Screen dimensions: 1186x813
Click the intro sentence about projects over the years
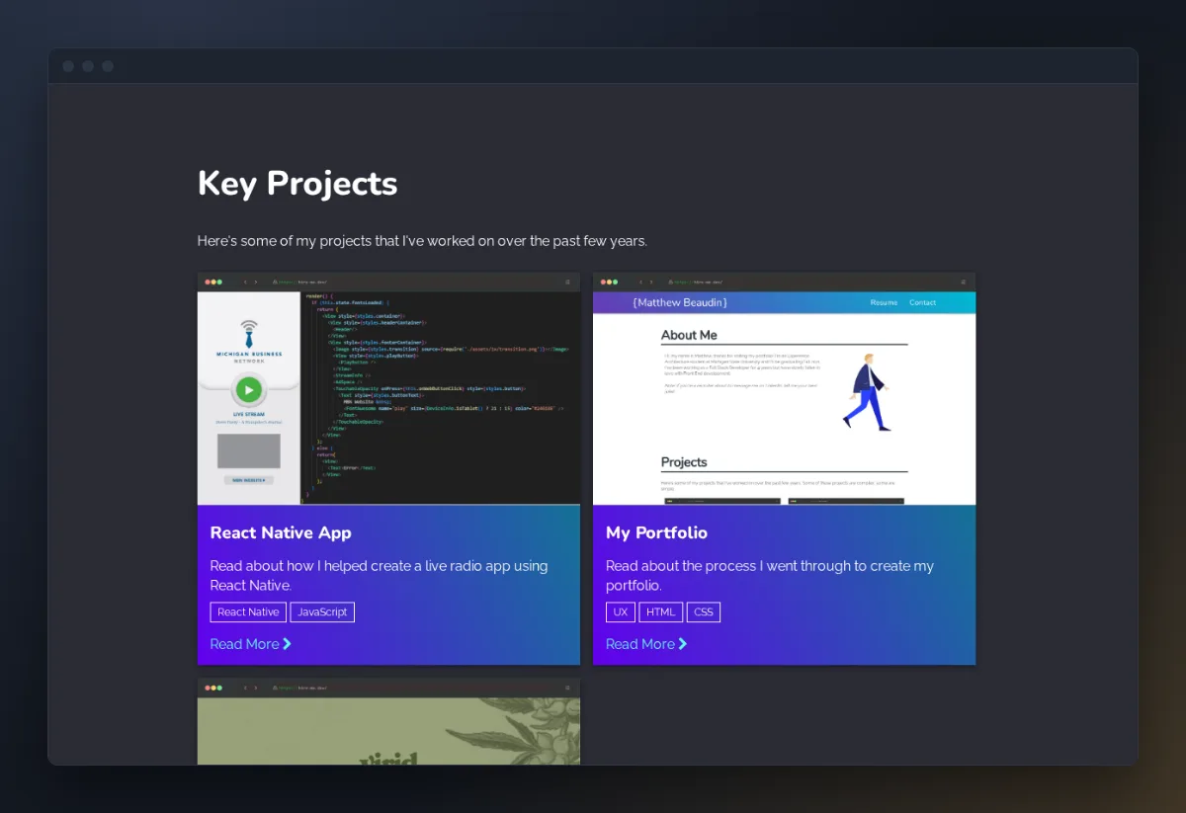422,241
